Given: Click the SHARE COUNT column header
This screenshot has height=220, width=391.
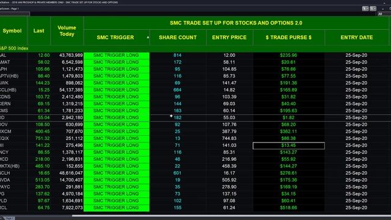Looking at the screenshot, I should (178, 37).
